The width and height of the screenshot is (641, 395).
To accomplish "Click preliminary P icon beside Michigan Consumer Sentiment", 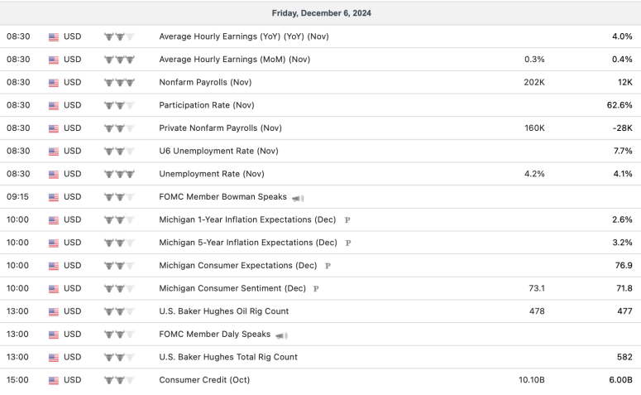I will click(x=315, y=289).
